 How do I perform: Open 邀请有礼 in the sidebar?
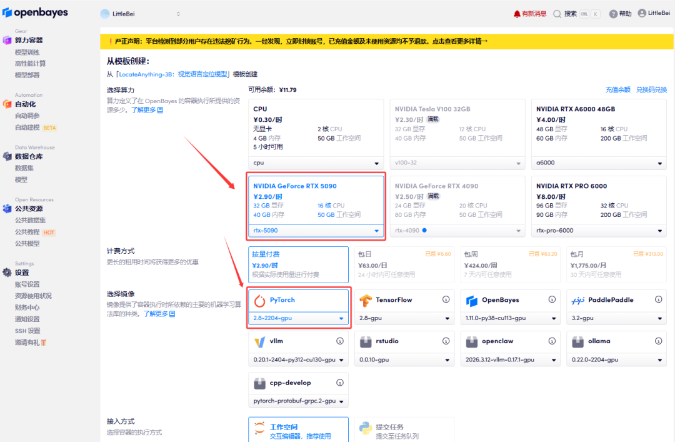31,342
